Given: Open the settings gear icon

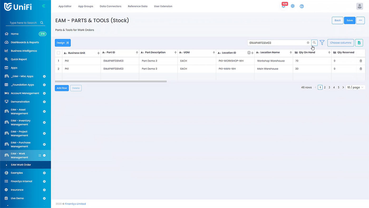Looking at the screenshot, I should tap(293, 6).
